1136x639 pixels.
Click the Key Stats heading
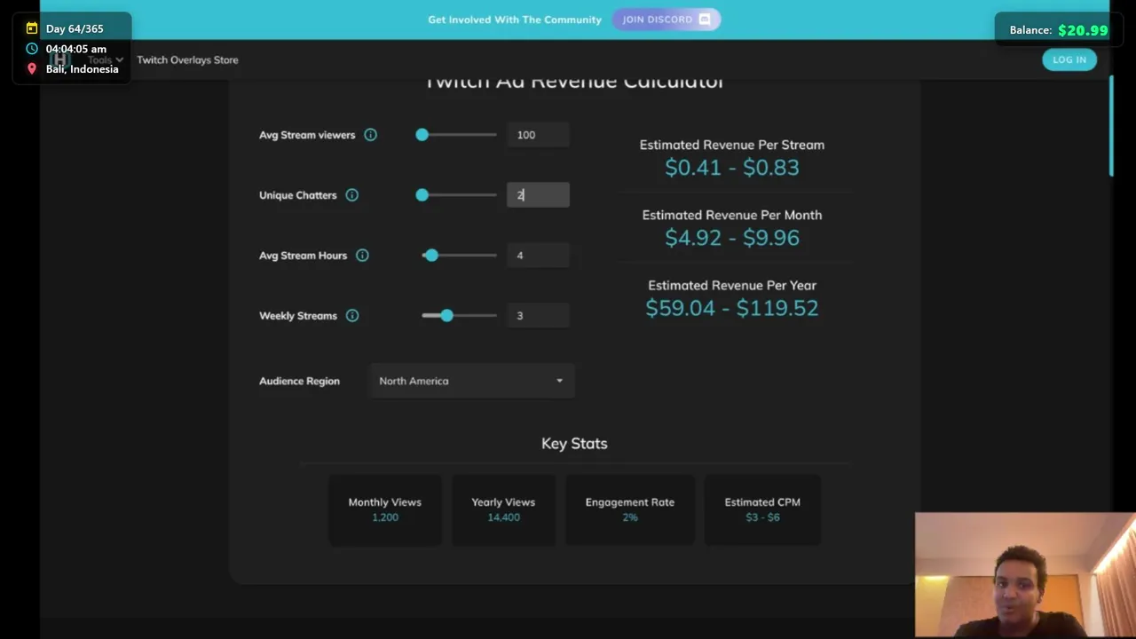coord(574,444)
